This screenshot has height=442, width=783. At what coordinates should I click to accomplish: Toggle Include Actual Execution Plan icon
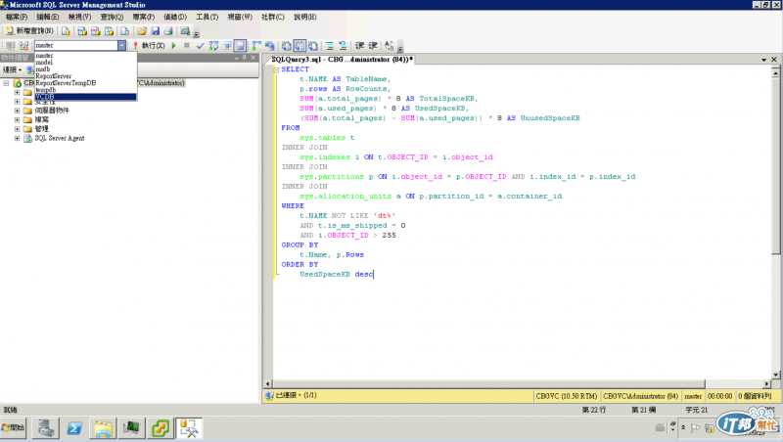[x=256, y=45]
